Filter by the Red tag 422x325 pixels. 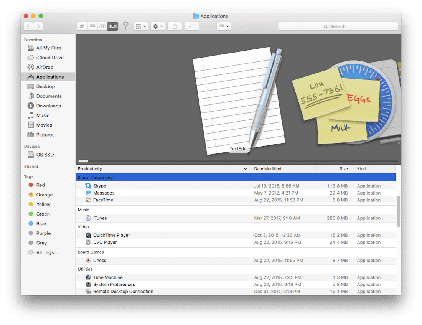pos(40,185)
